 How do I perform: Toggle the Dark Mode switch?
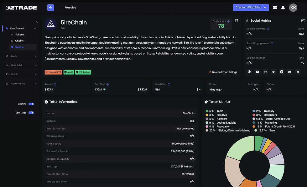[31, 113]
